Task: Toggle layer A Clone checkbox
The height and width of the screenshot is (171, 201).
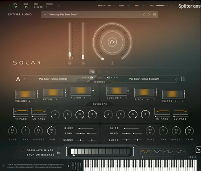Action: 60,140
